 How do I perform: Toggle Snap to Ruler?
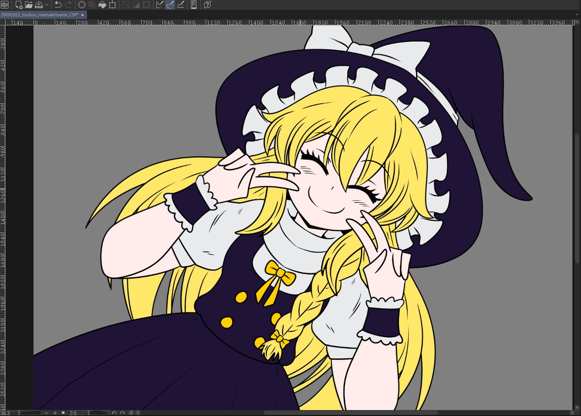coord(160,5)
